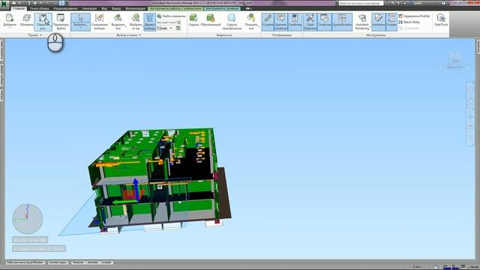This screenshot has width=480, height=270.
Task: Open the Добавить button dropdown arrow
Action: 10,28
